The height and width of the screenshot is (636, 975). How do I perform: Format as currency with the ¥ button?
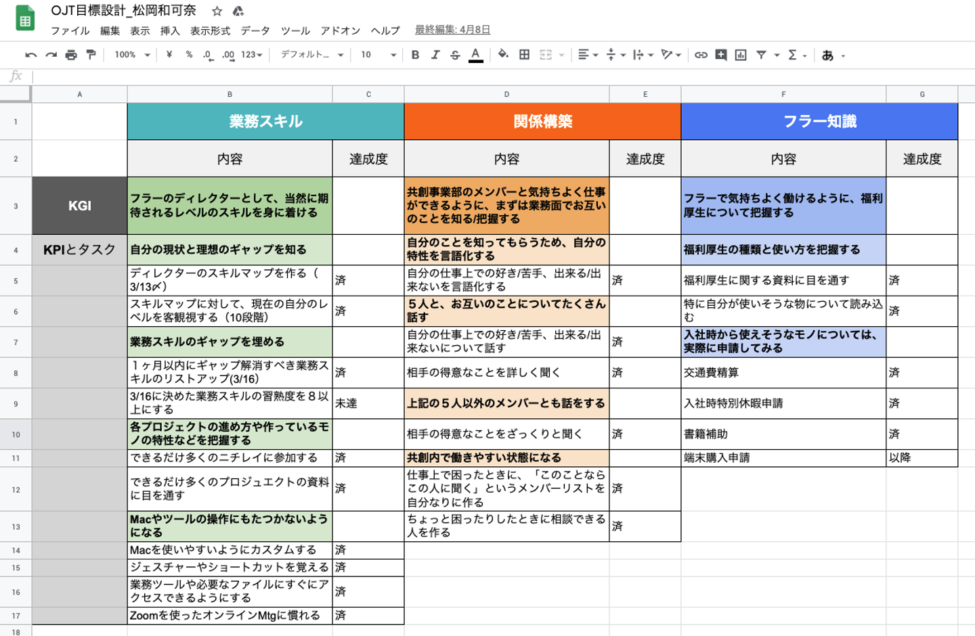click(x=169, y=55)
